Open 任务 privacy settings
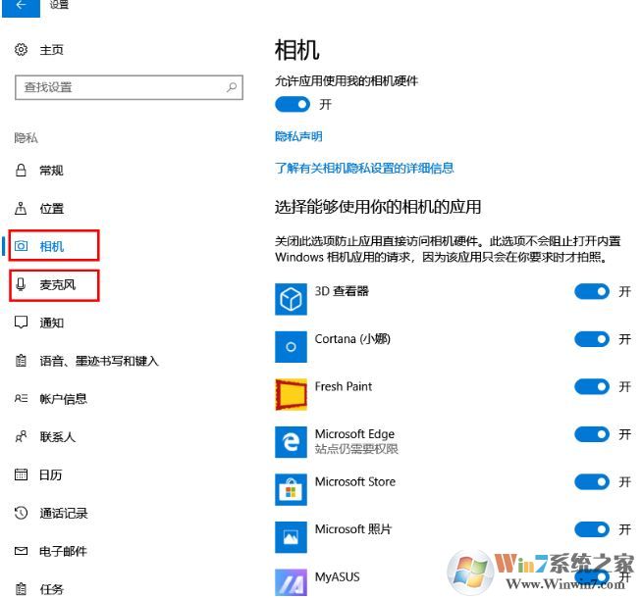This screenshot has width=641, height=598. click(51, 589)
